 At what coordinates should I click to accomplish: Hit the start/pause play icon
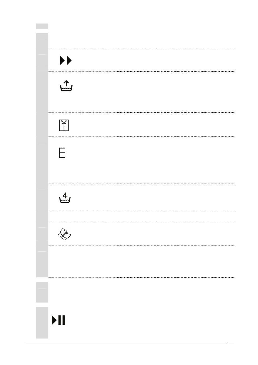pyautogui.click(x=58, y=320)
